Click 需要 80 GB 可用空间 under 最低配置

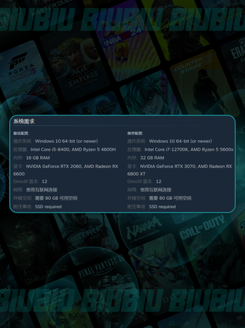coord(56,198)
